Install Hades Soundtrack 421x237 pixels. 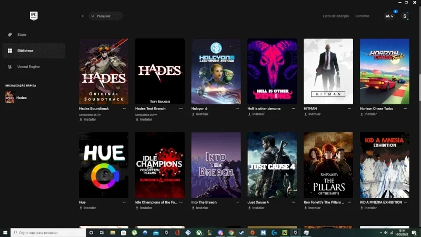[x=87, y=120]
